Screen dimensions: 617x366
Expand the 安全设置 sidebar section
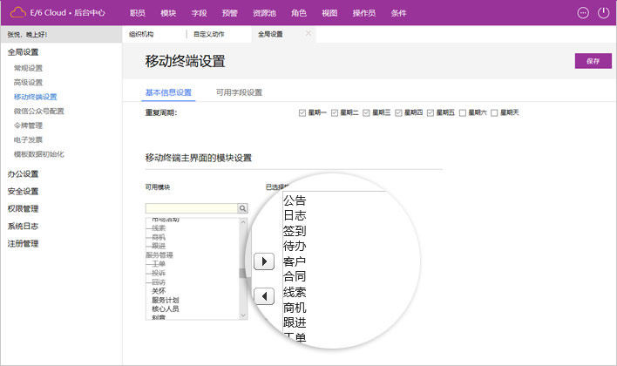23,191
